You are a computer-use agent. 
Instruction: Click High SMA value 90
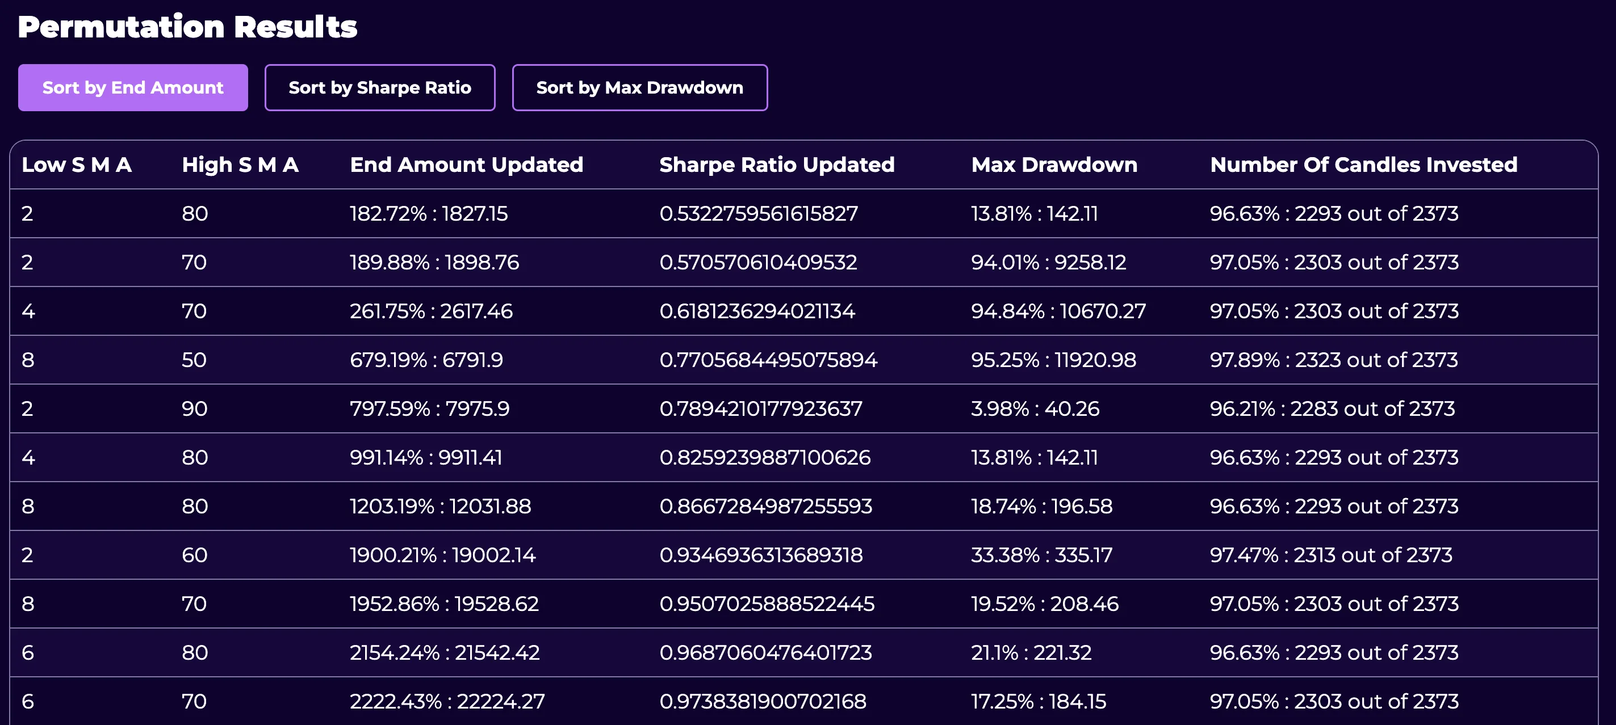[x=194, y=409]
